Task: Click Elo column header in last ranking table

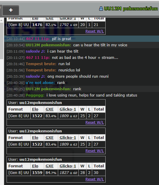Action: pyautogui.click(x=35, y=166)
